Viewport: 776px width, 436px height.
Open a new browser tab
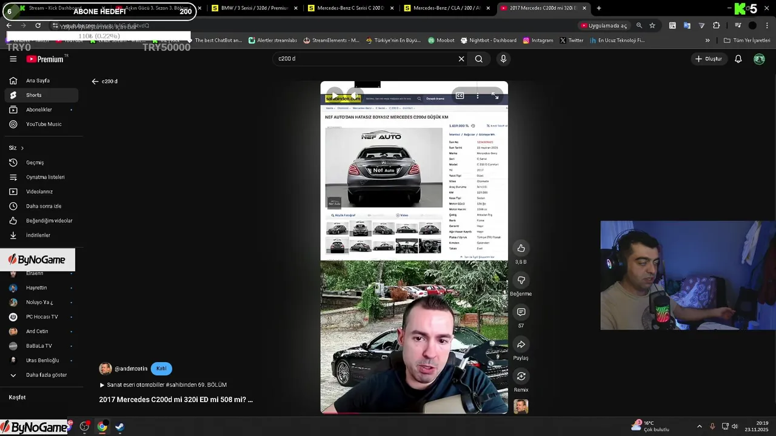[x=599, y=8]
